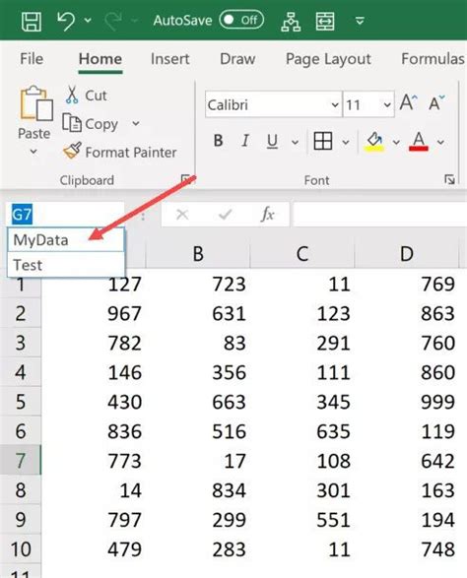Image resolution: width=467 pixels, height=578 pixels.
Task: Click the Cut scissors button
Action: coord(87,96)
